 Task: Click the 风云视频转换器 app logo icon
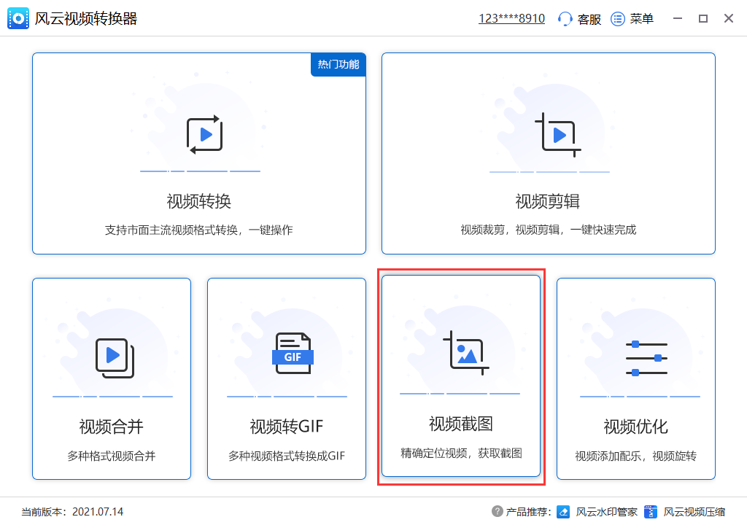18,18
